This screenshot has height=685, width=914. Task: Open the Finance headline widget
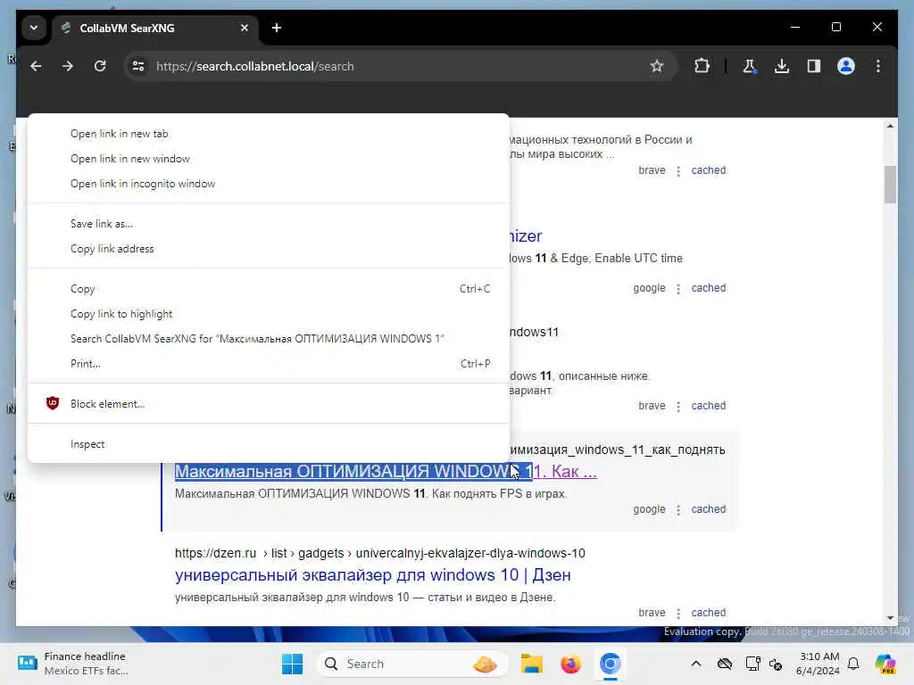click(73, 664)
